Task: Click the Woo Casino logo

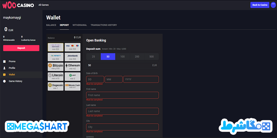Action: click(x=18, y=5)
